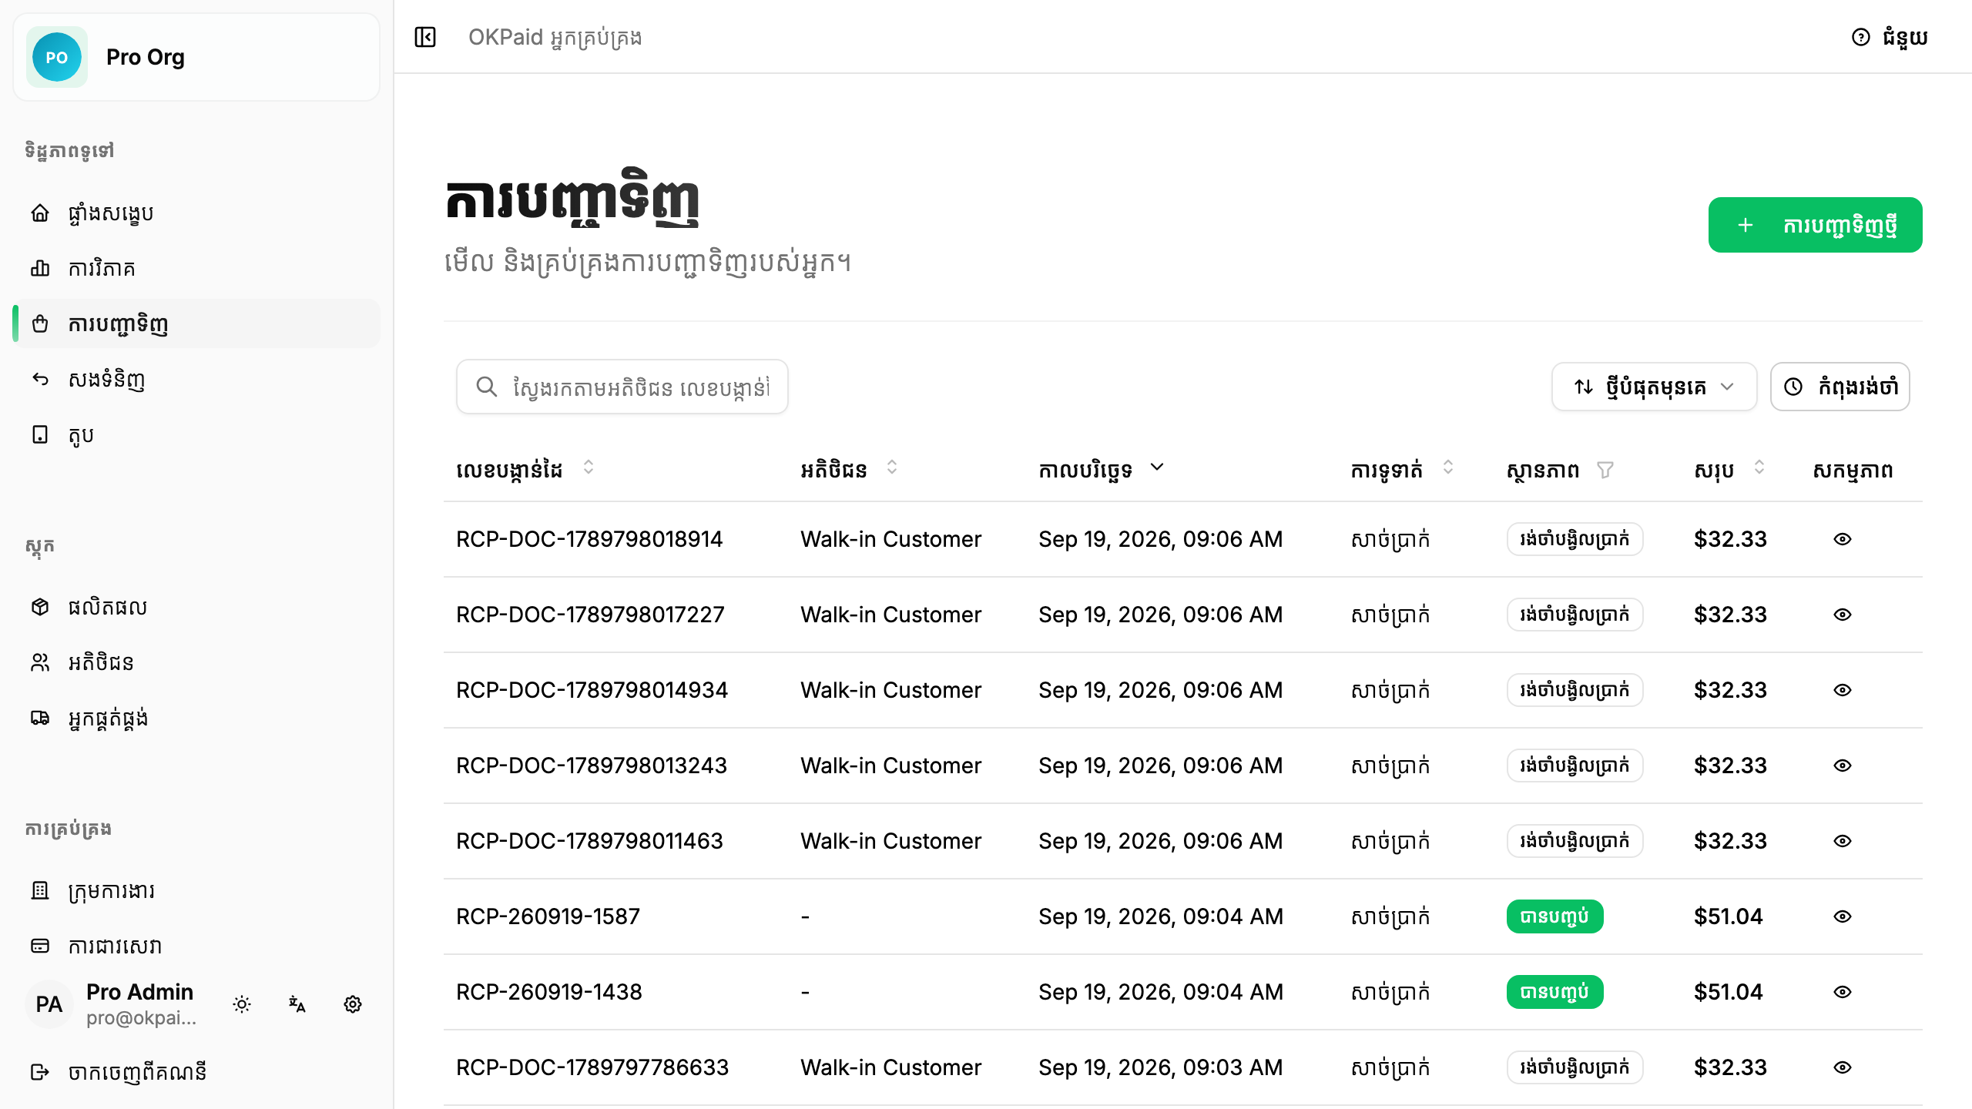The height and width of the screenshot is (1109, 1972).
Task: Open language translation icon
Action: (x=297, y=1004)
